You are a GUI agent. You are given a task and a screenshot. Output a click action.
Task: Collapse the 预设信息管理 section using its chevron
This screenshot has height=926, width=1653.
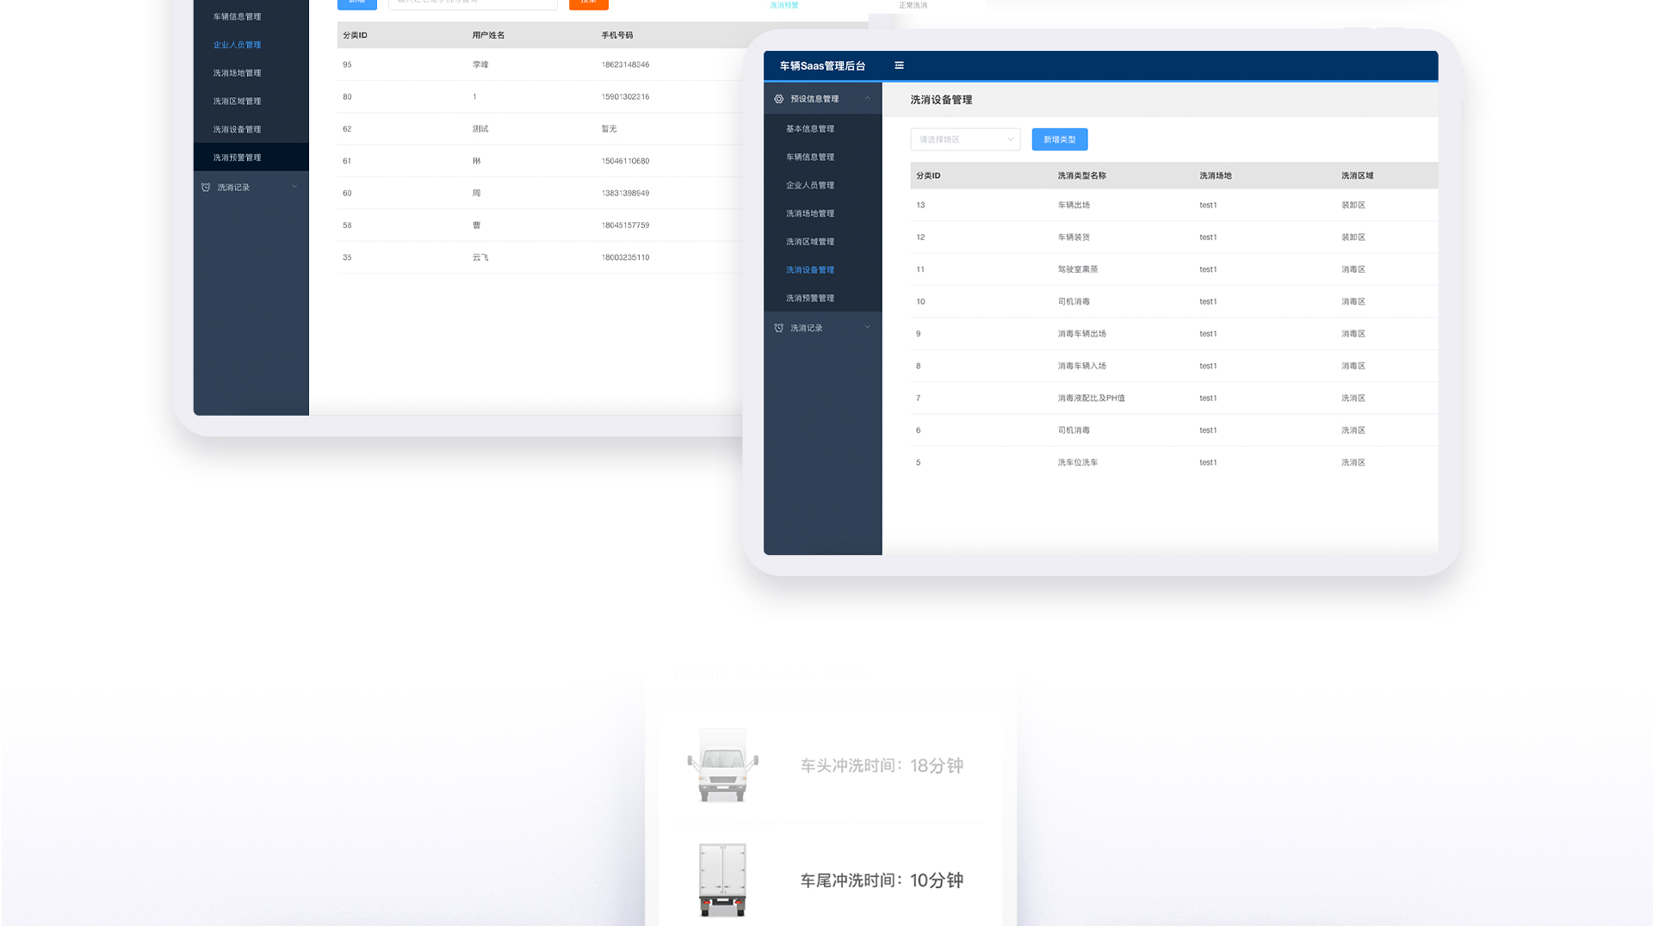[867, 99]
